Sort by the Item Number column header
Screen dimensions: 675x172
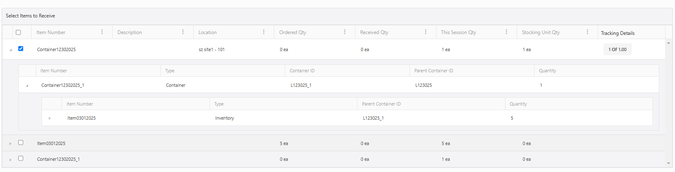51,32
